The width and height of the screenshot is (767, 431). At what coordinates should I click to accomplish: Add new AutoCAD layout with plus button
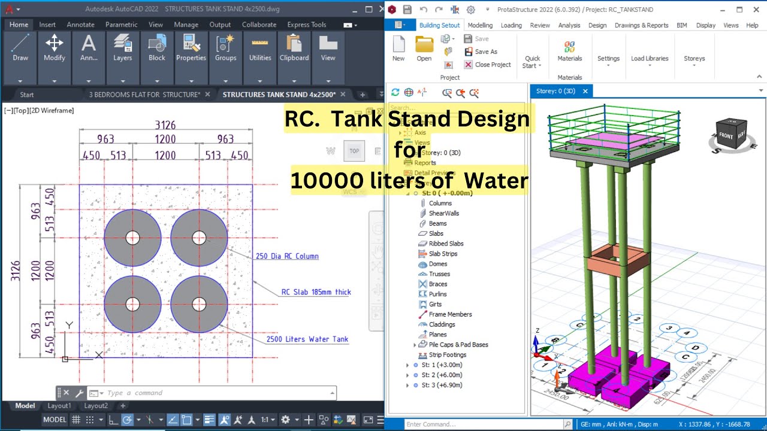[x=123, y=406]
